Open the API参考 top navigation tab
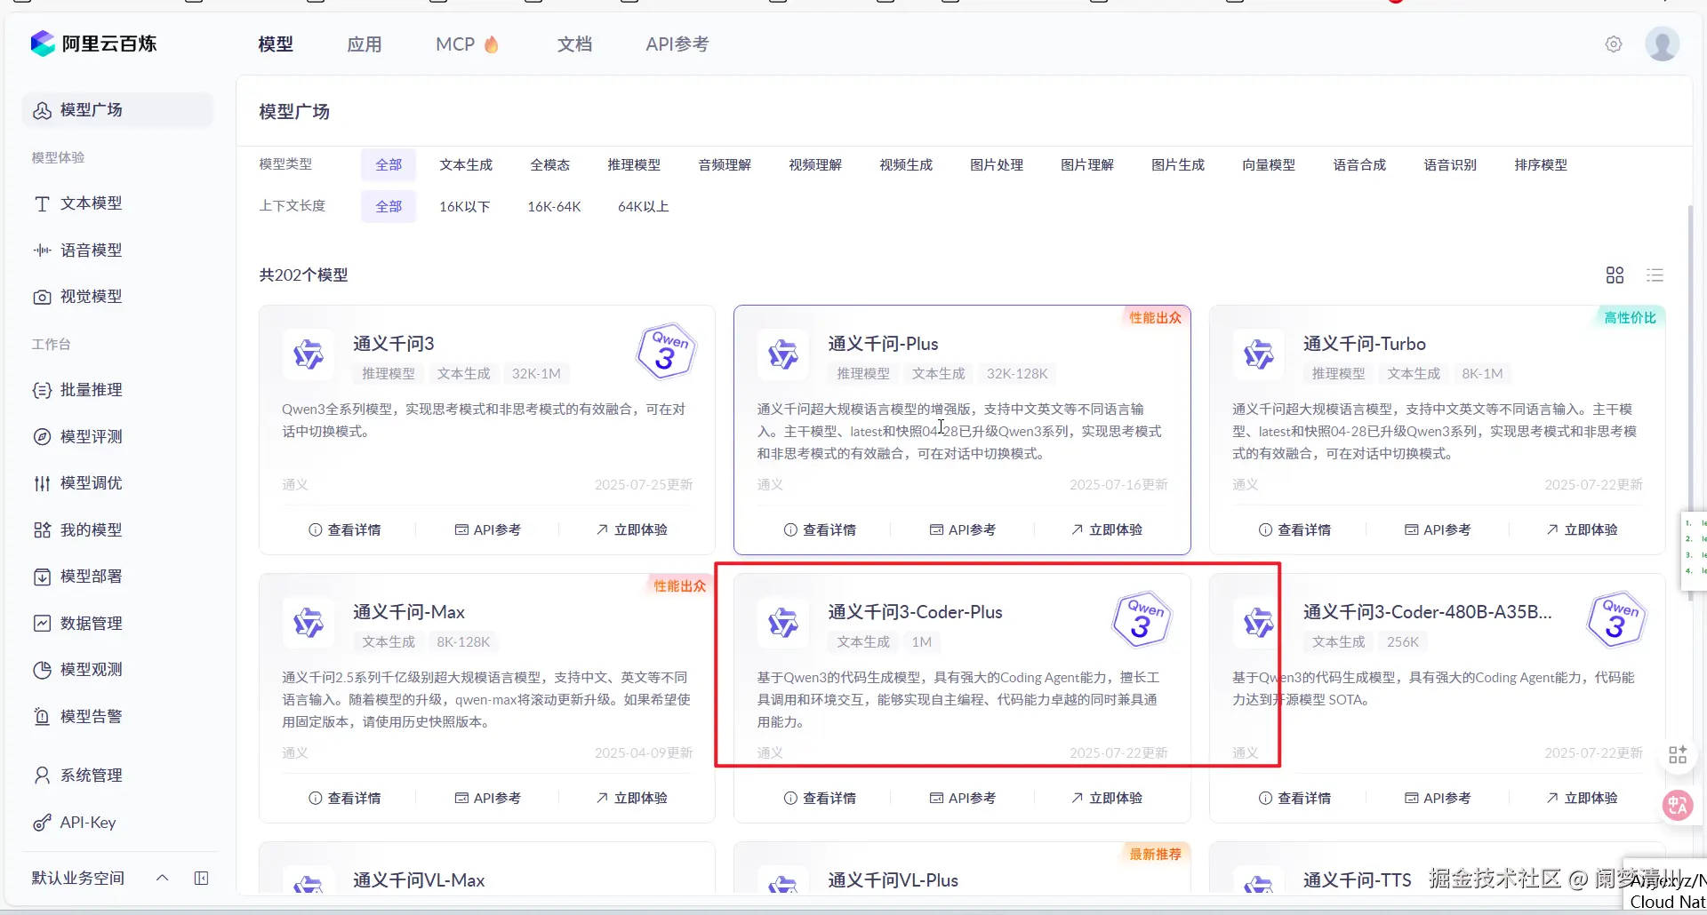 point(677,44)
